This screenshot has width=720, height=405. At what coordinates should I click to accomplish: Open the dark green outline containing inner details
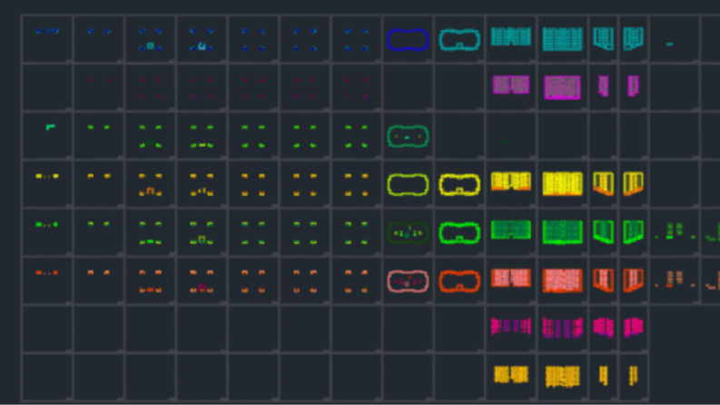(x=408, y=232)
